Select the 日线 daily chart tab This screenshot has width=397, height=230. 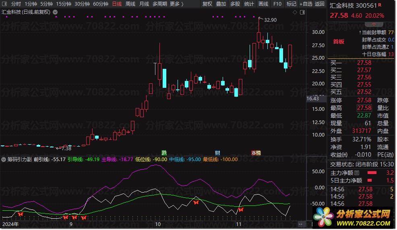117,4
